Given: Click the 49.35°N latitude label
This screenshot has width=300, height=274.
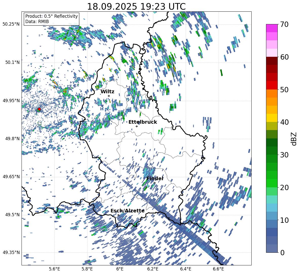Looking at the screenshot, I should [x=11, y=252].
